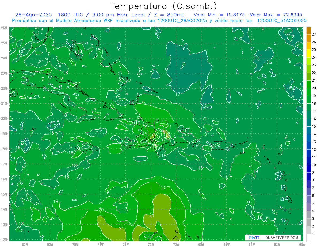
Task: Click the 14 label on the color scale
Action: coord(314,134)
